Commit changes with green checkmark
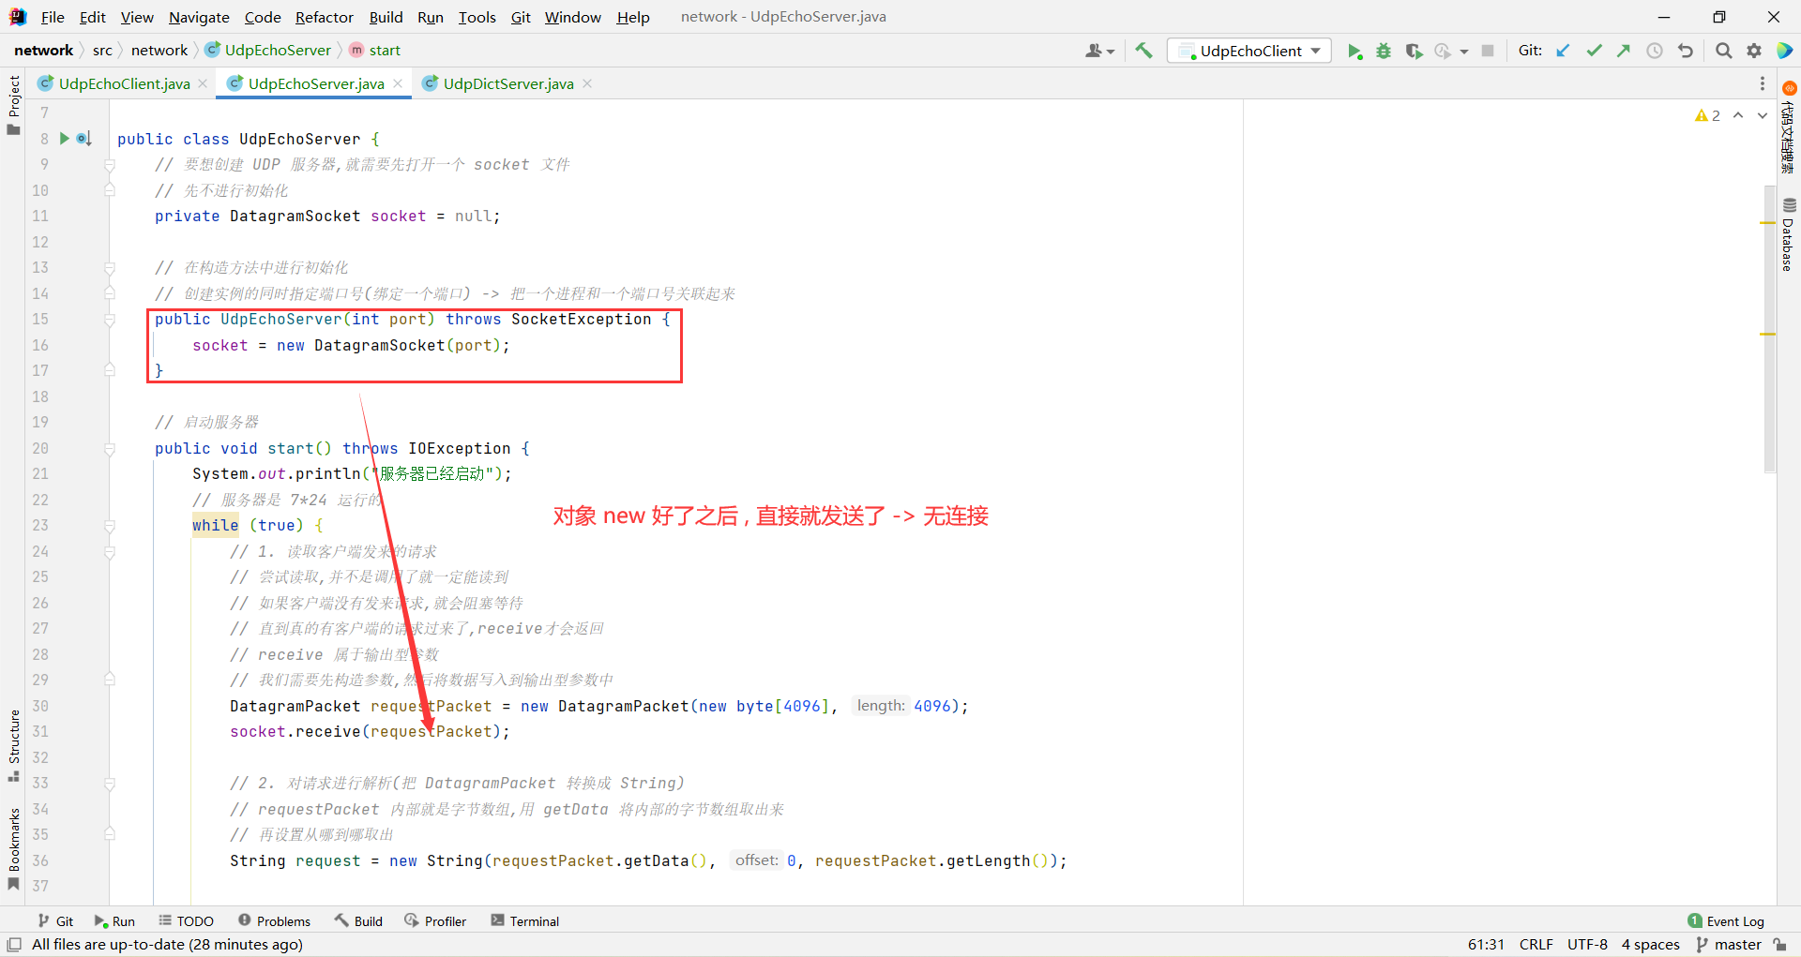The width and height of the screenshot is (1801, 957). pos(1594,51)
